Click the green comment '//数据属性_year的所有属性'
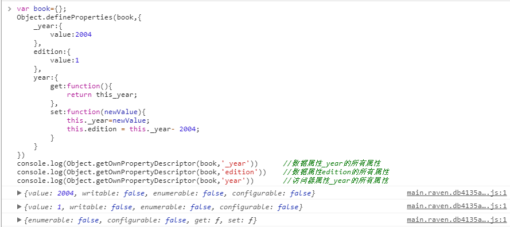 point(332,163)
